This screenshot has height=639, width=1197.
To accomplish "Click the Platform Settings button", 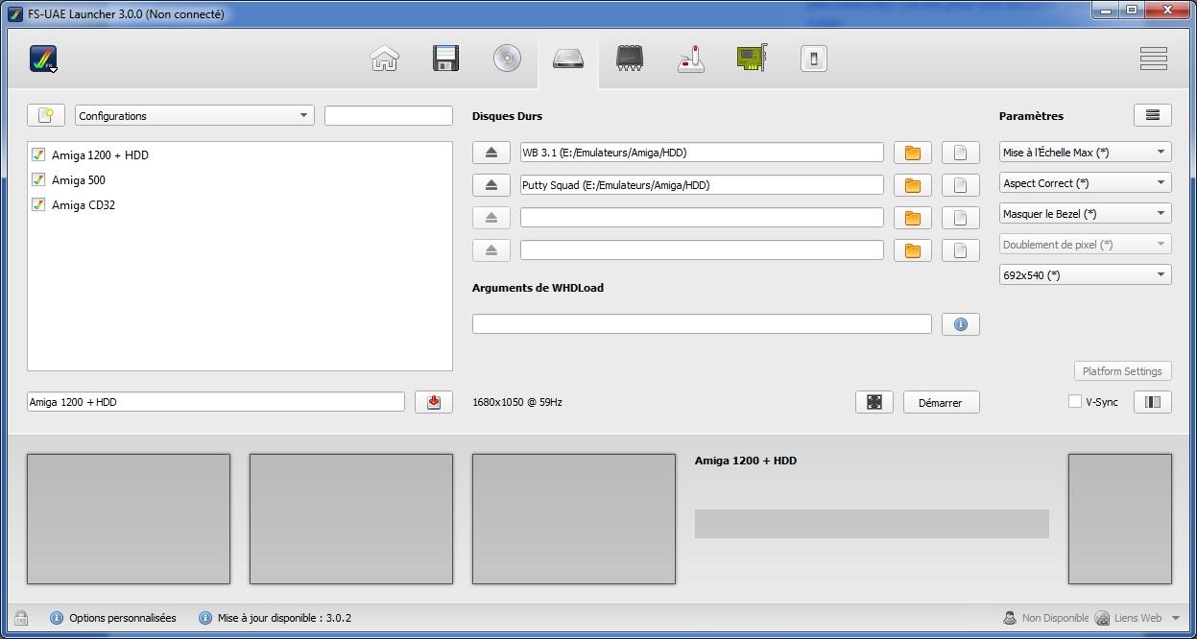I will pos(1121,371).
